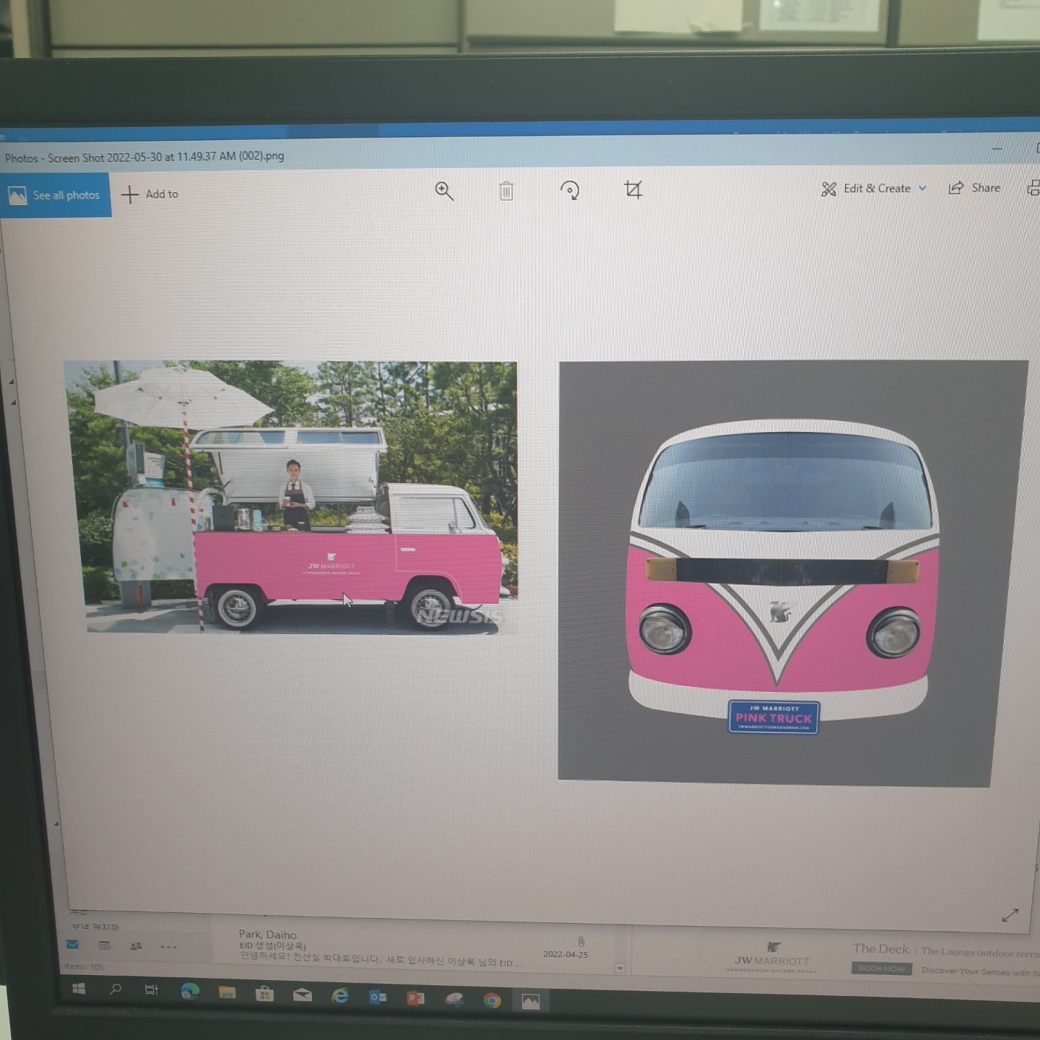Screen dimensions: 1040x1040
Task: Click the pink truck side-view image
Action: tap(292, 498)
